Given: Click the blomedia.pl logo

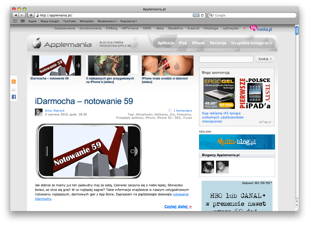Looking at the screenshot, I should coord(261,28).
